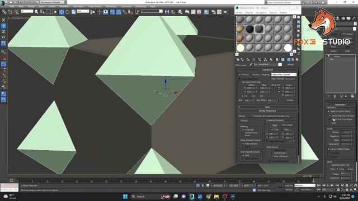Choose the Select and Rotate tool
The width and height of the screenshot is (358, 201).
pos(67,12)
